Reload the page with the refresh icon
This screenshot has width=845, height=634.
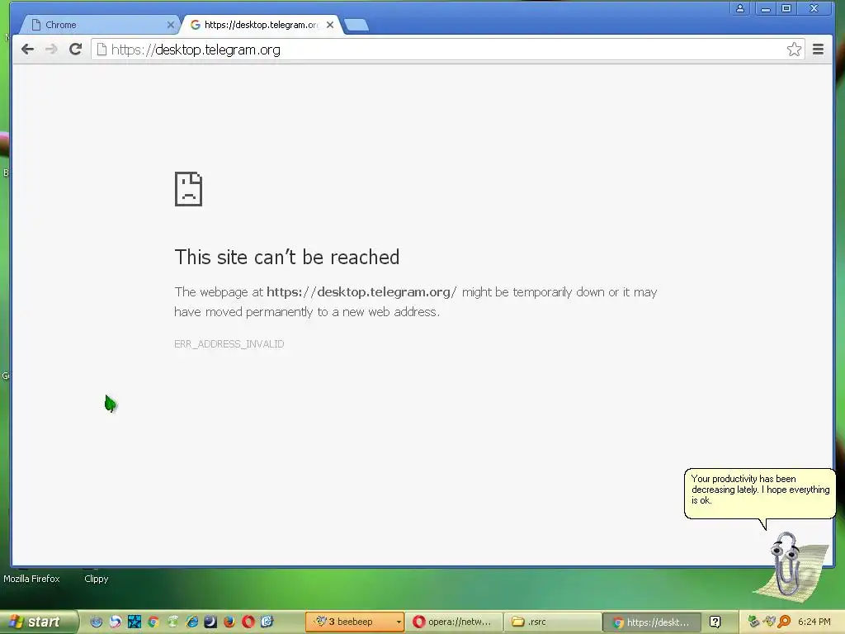point(75,50)
